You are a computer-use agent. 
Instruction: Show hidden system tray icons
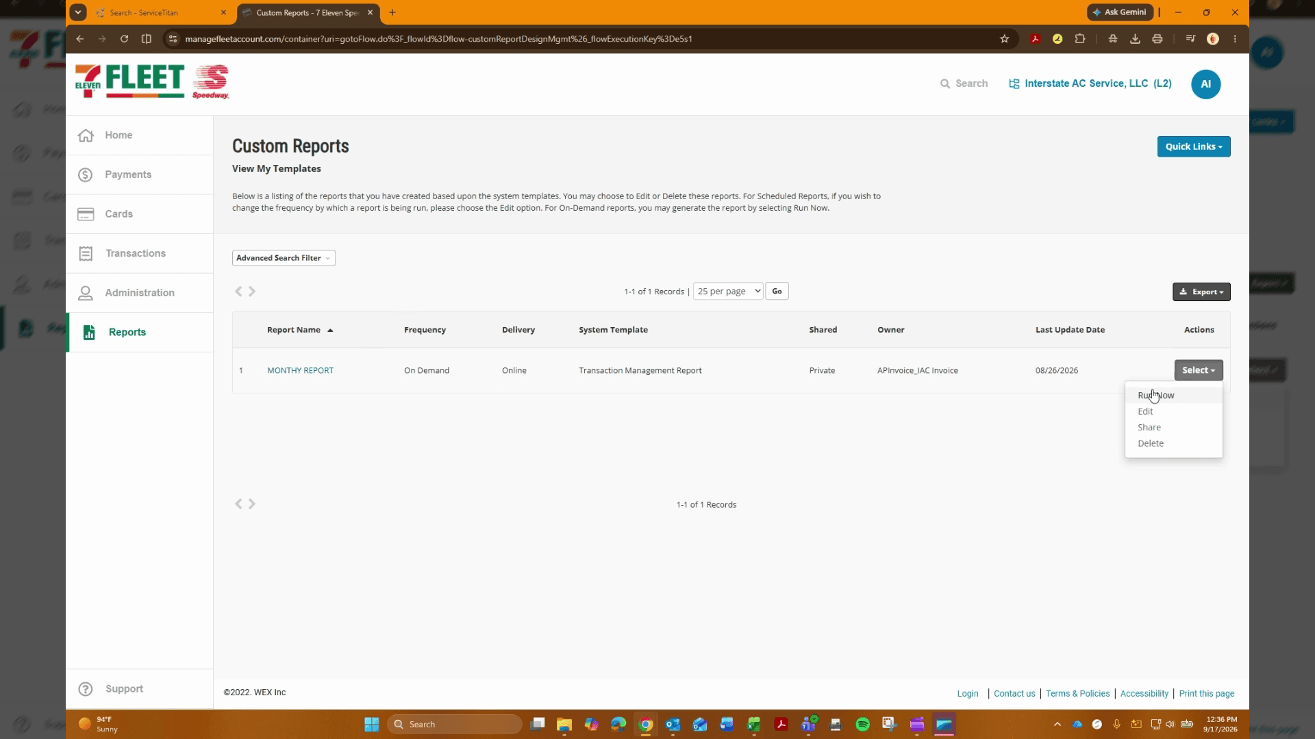point(1057,724)
